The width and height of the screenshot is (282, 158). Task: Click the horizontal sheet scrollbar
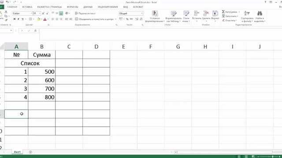(224, 152)
